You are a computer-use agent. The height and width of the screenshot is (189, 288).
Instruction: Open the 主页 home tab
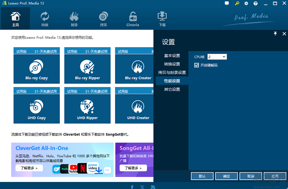[x=15, y=19]
